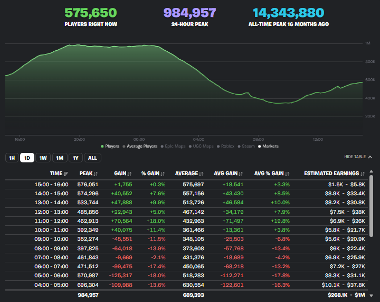Select the 13:00 - 14:00 row time

coord(51,203)
